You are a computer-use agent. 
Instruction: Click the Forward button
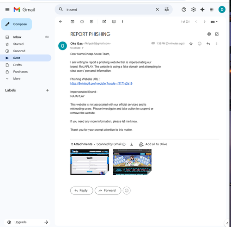point(108,190)
